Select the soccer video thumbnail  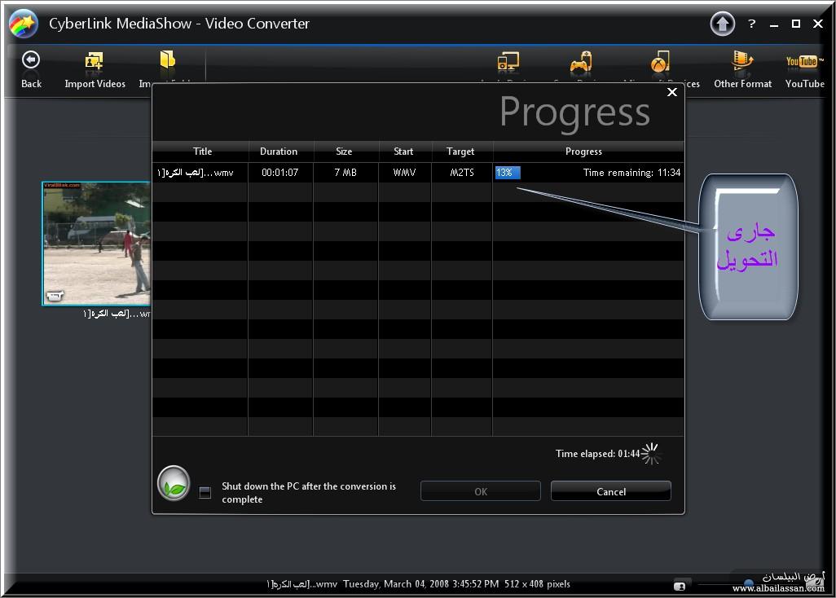(96, 244)
